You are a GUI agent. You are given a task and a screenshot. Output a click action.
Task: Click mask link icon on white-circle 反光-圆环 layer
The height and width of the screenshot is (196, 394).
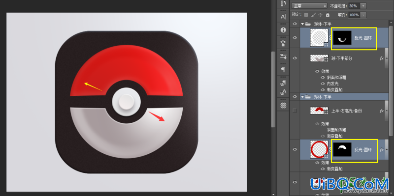[x=330, y=38]
